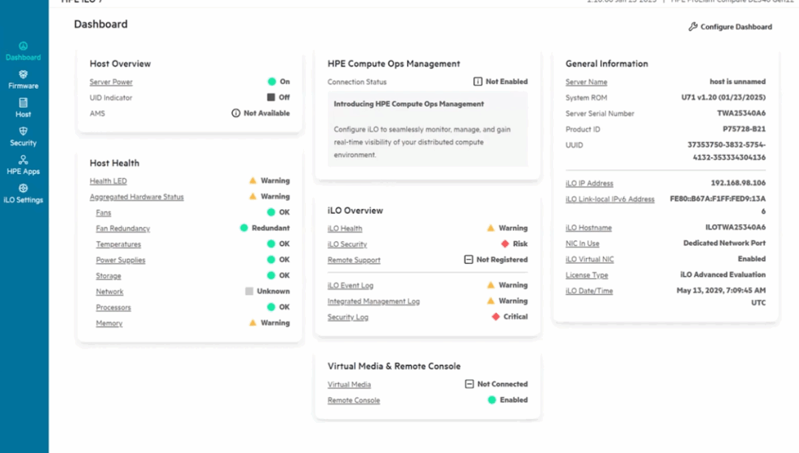799x453 pixels.
Task: Open the Power Supplies link
Action: tap(121, 260)
